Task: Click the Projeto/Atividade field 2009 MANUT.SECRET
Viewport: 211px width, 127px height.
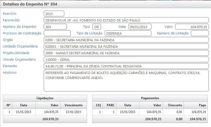Action: coord(126,53)
